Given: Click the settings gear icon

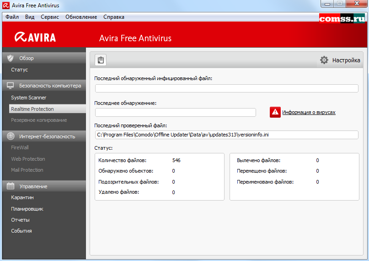Looking at the screenshot, I should [x=324, y=60].
